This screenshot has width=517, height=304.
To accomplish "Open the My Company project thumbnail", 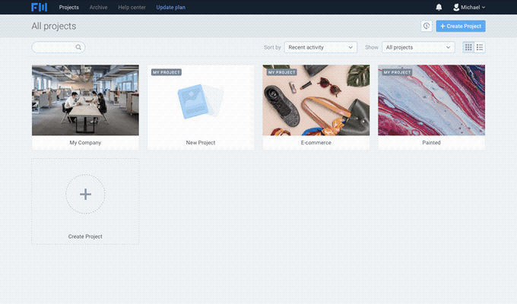I will [x=85, y=100].
